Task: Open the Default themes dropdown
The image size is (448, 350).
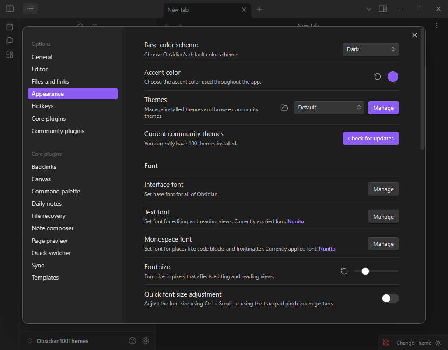Action: pyautogui.click(x=329, y=107)
